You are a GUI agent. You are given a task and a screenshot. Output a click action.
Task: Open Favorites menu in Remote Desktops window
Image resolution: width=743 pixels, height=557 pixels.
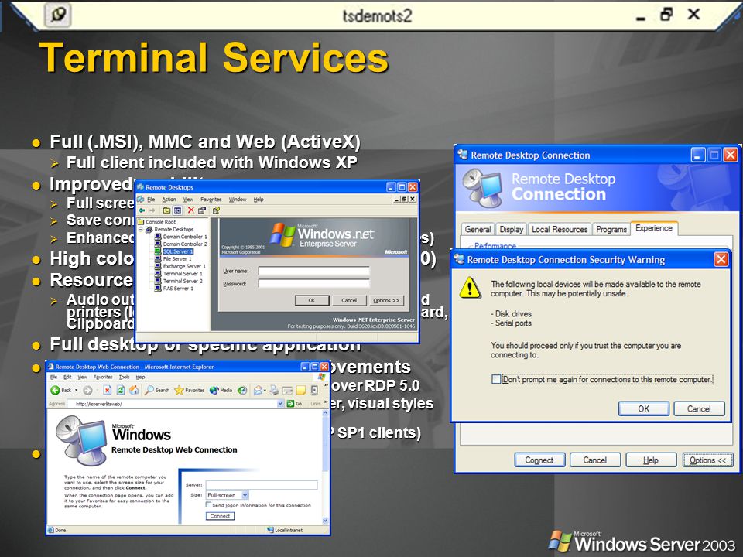tap(211, 200)
